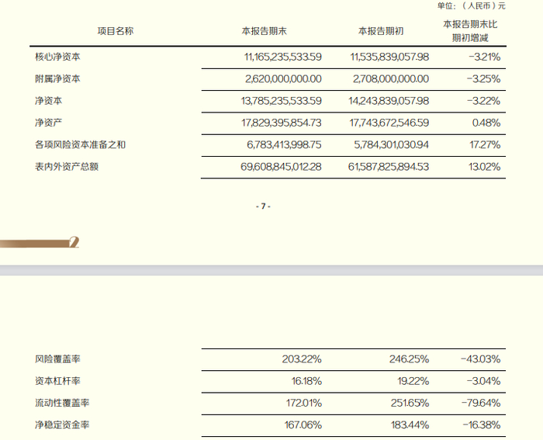543x440 pixels.
Task: Select value 69,608,845,012.28
Action: (x=281, y=167)
